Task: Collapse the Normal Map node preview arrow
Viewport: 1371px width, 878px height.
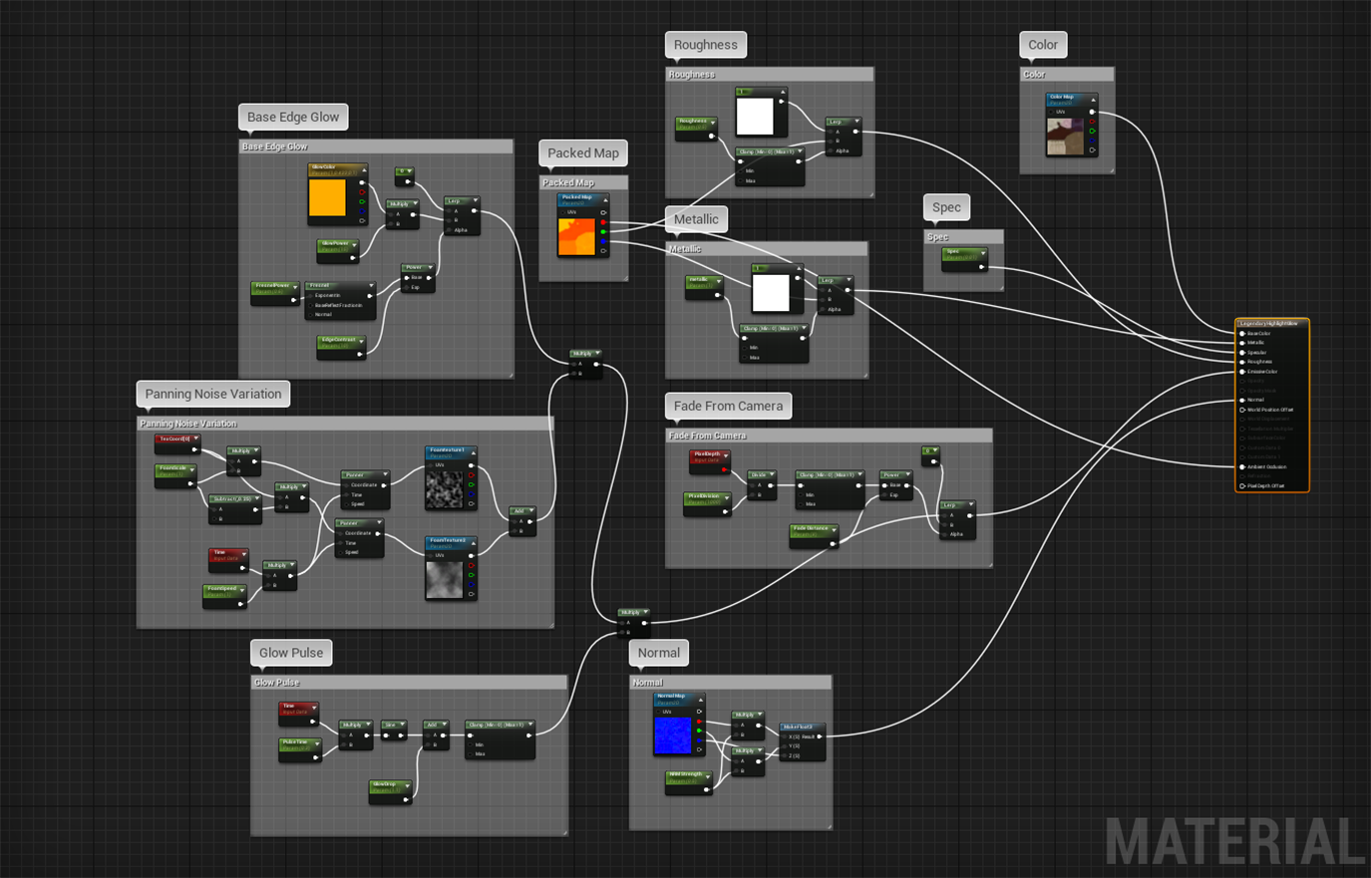Action: [700, 699]
